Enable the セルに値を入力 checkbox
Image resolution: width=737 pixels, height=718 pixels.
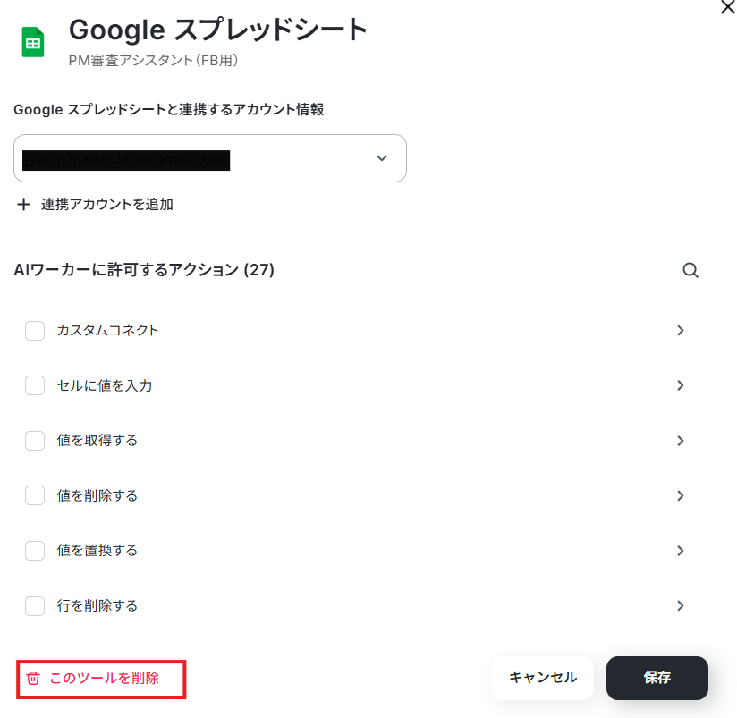(x=35, y=385)
